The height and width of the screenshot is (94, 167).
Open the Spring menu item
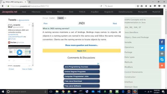coord(49,12)
